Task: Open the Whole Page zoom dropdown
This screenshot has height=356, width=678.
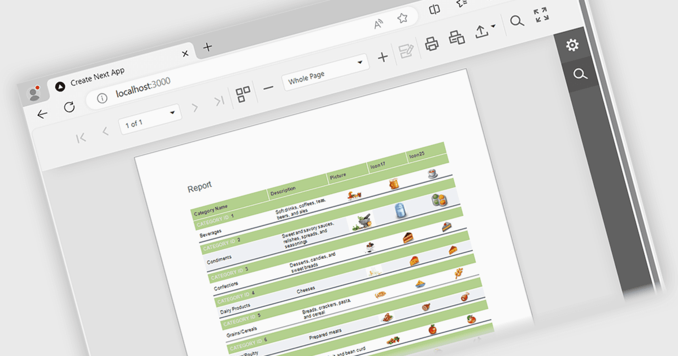Action: tap(325, 73)
